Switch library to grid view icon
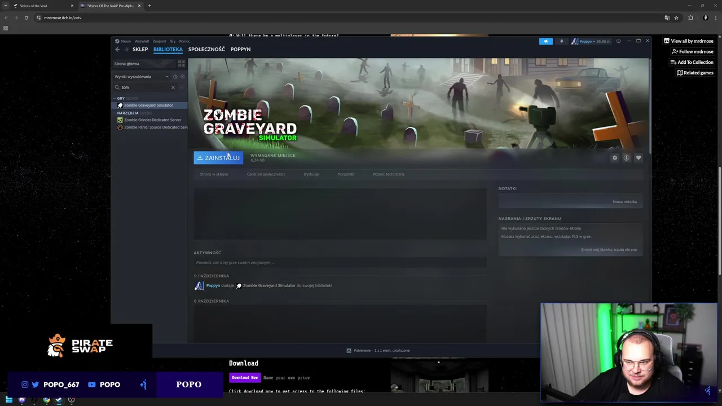722x406 pixels. coord(182,64)
